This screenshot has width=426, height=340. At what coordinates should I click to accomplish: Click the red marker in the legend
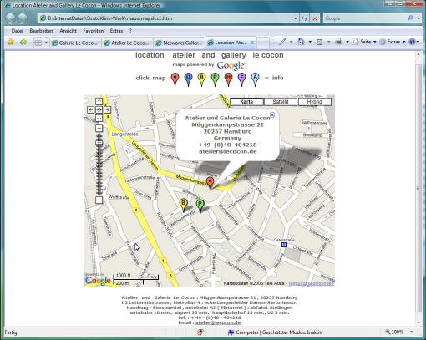pyautogui.click(x=175, y=79)
